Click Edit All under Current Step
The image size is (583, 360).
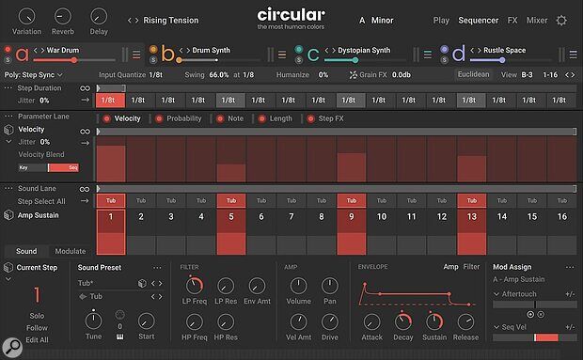pyautogui.click(x=37, y=340)
